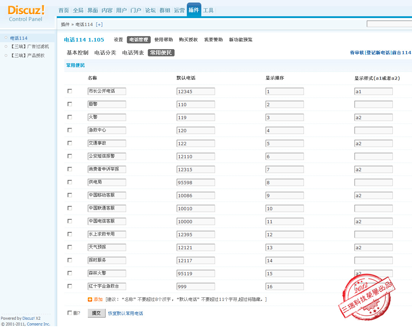
Task: Open the 插件 top navigation tab
Action: pos(194,10)
